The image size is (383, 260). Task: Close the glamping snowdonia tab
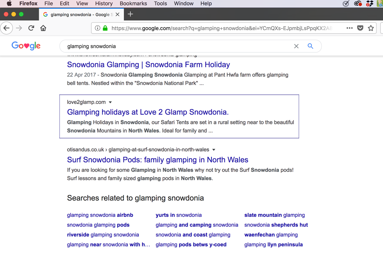pyautogui.click(x=118, y=15)
